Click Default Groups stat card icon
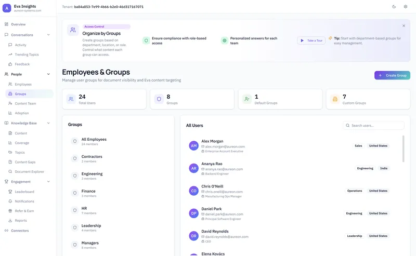Image resolution: width=416 pixels, height=256 pixels. pyautogui.click(x=246, y=99)
